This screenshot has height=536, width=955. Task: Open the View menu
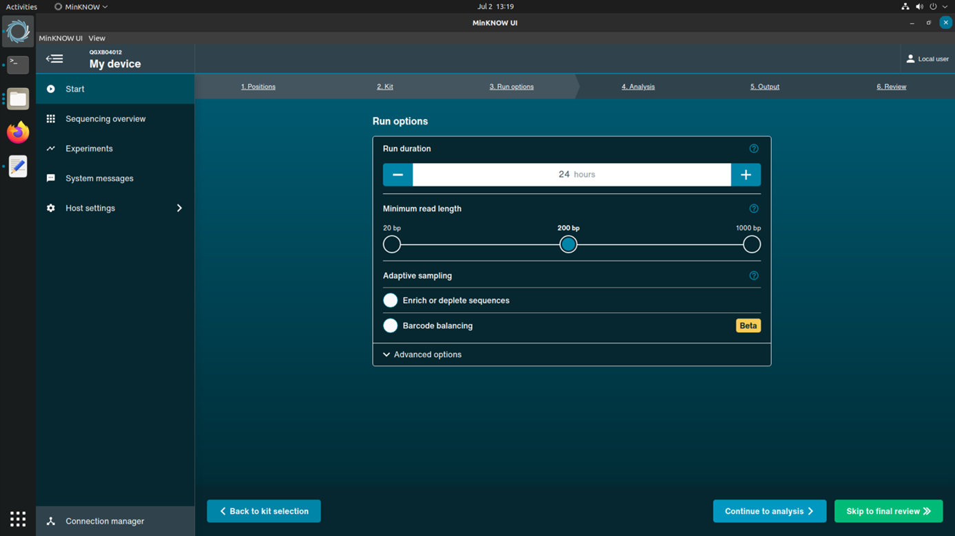96,39
